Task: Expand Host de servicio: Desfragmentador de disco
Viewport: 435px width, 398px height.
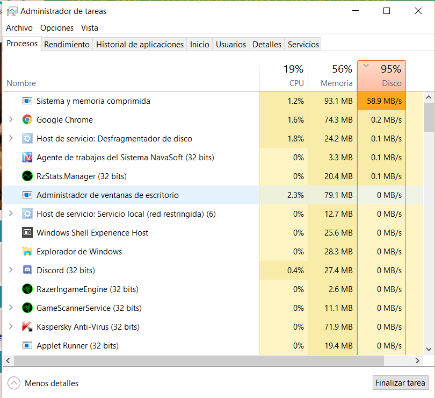Action: (11, 138)
